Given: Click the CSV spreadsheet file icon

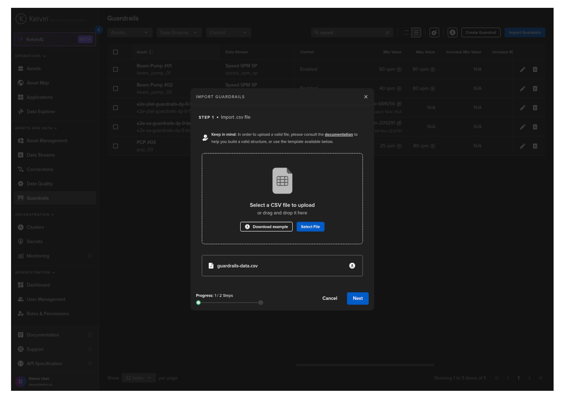Looking at the screenshot, I should [x=282, y=181].
